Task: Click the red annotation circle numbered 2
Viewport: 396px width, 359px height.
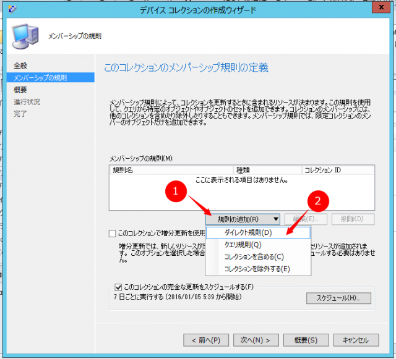Action: tap(317, 201)
